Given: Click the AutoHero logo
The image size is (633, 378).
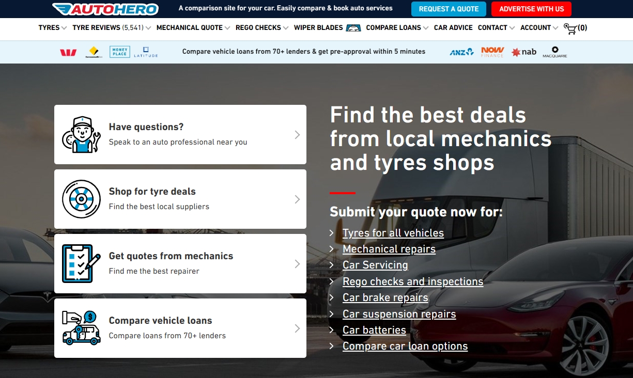Looking at the screenshot, I should coord(105,9).
